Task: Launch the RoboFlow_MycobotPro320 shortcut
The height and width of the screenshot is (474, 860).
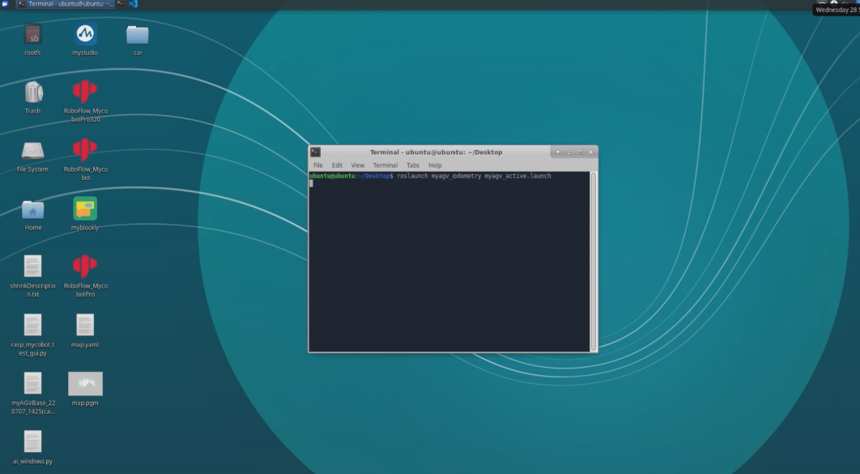Action: [85, 92]
